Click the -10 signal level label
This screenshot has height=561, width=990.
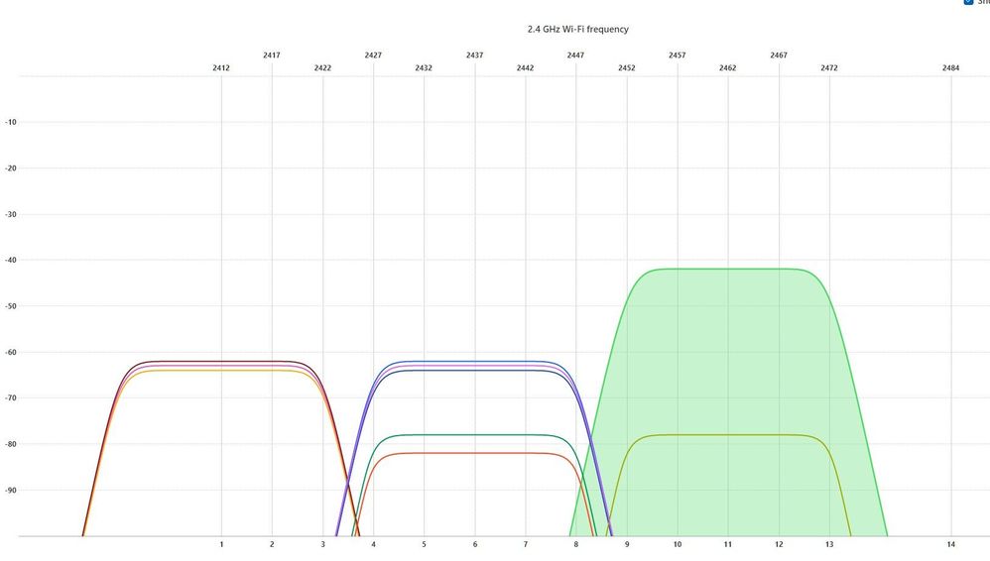(11, 123)
